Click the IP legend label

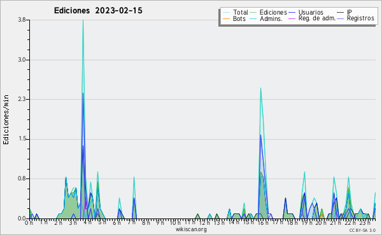[x=350, y=12]
